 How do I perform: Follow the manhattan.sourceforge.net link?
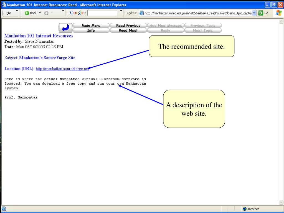click(62, 69)
